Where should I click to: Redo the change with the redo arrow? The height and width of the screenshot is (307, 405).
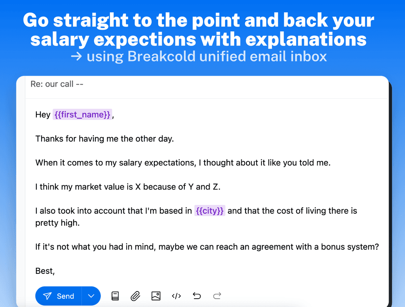click(x=216, y=296)
